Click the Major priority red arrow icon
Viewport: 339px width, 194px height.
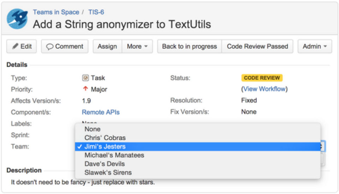tap(85, 89)
